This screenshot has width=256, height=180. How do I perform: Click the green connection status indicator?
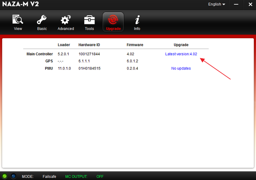pos(5,176)
